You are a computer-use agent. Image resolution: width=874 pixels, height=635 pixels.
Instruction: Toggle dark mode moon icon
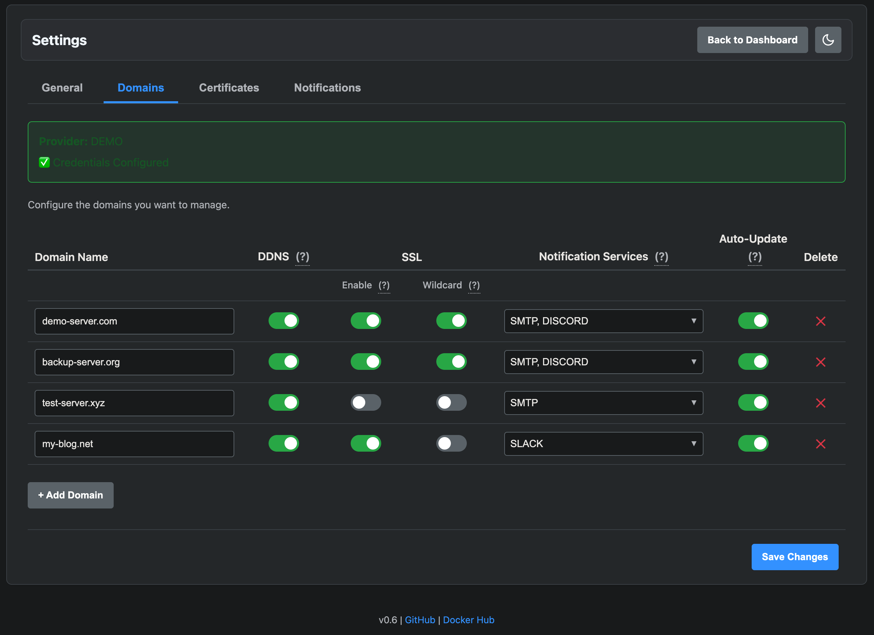pyautogui.click(x=828, y=40)
